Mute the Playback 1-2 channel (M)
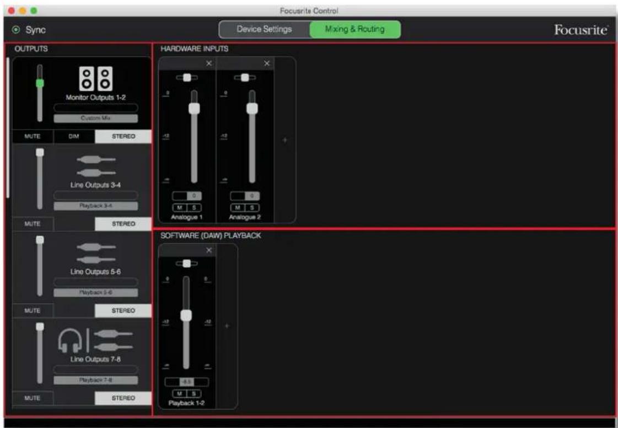618x428 pixels. point(180,393)
